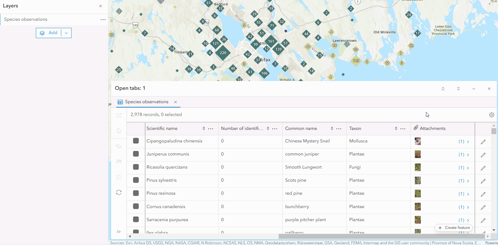Open the table settings gear icon
Image resolution: width=498 pixels, height=245 pixels.
click(491, 115)
